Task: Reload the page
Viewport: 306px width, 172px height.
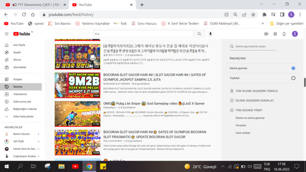Action: pos(24,15)
